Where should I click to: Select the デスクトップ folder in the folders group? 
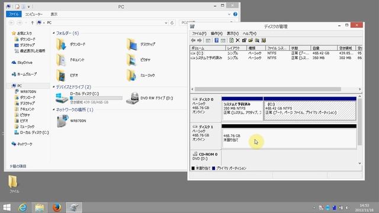tap(141, 44)
